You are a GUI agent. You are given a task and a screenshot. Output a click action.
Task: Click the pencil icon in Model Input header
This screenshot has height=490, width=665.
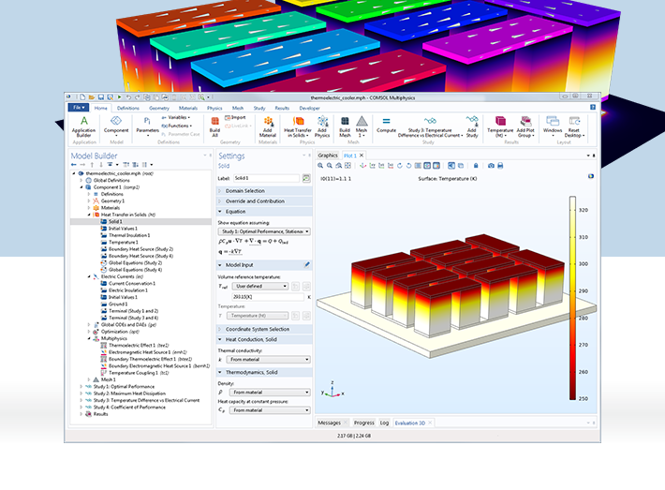tap(307, 265)
